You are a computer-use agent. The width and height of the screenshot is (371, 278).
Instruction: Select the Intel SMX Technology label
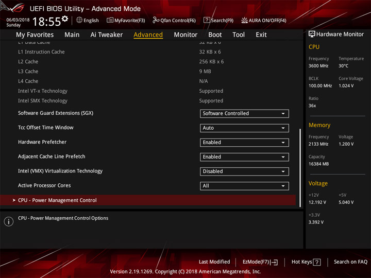tap(43, 101)
